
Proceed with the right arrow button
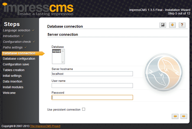pyautogui.click(x=184, y=116)
